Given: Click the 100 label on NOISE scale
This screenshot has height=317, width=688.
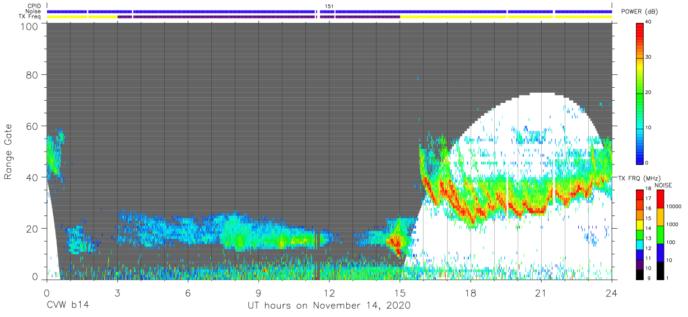Looking at the screenshot, I should pyautogui.click(x=671, y=243).
